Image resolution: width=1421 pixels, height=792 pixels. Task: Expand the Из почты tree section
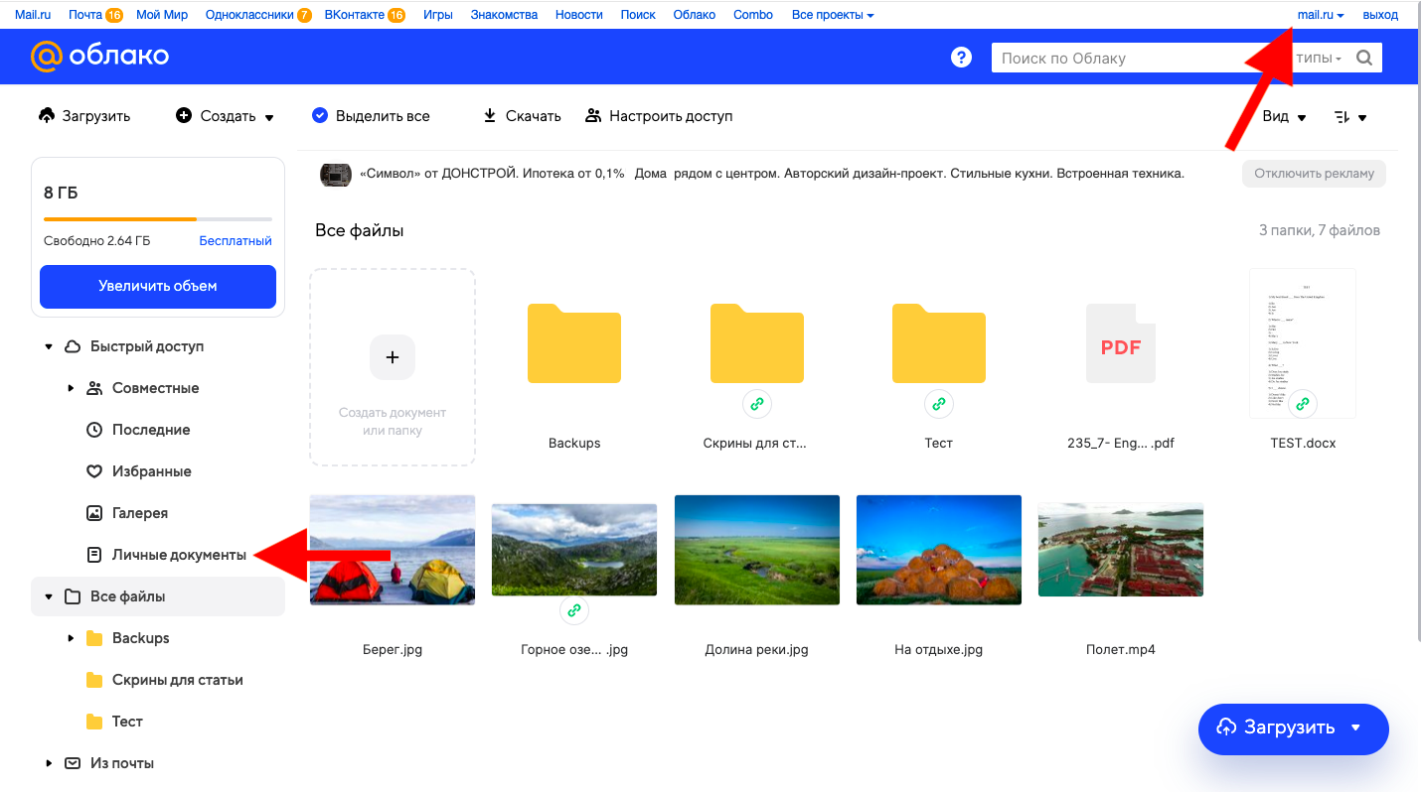click(49, 763)
